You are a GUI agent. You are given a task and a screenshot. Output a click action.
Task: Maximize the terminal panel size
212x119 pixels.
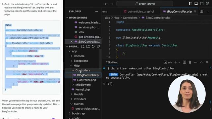[201, 62]
